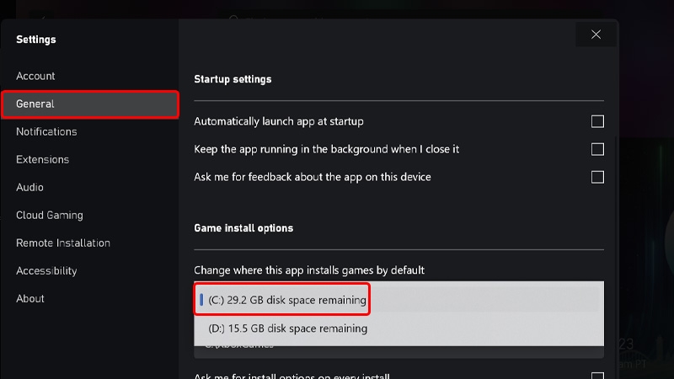Image resolution: width=674 pixels, height=379 pixels.
Task: Go to the Accessibility settings section
Action: tap(46, 270)
